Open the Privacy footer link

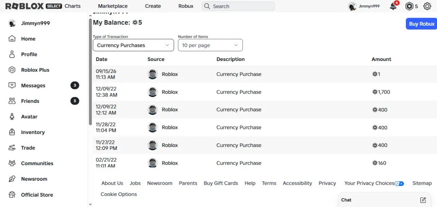click(327, 184)
